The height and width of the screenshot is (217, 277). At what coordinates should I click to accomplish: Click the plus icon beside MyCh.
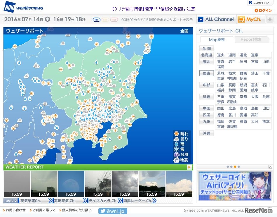270,20
